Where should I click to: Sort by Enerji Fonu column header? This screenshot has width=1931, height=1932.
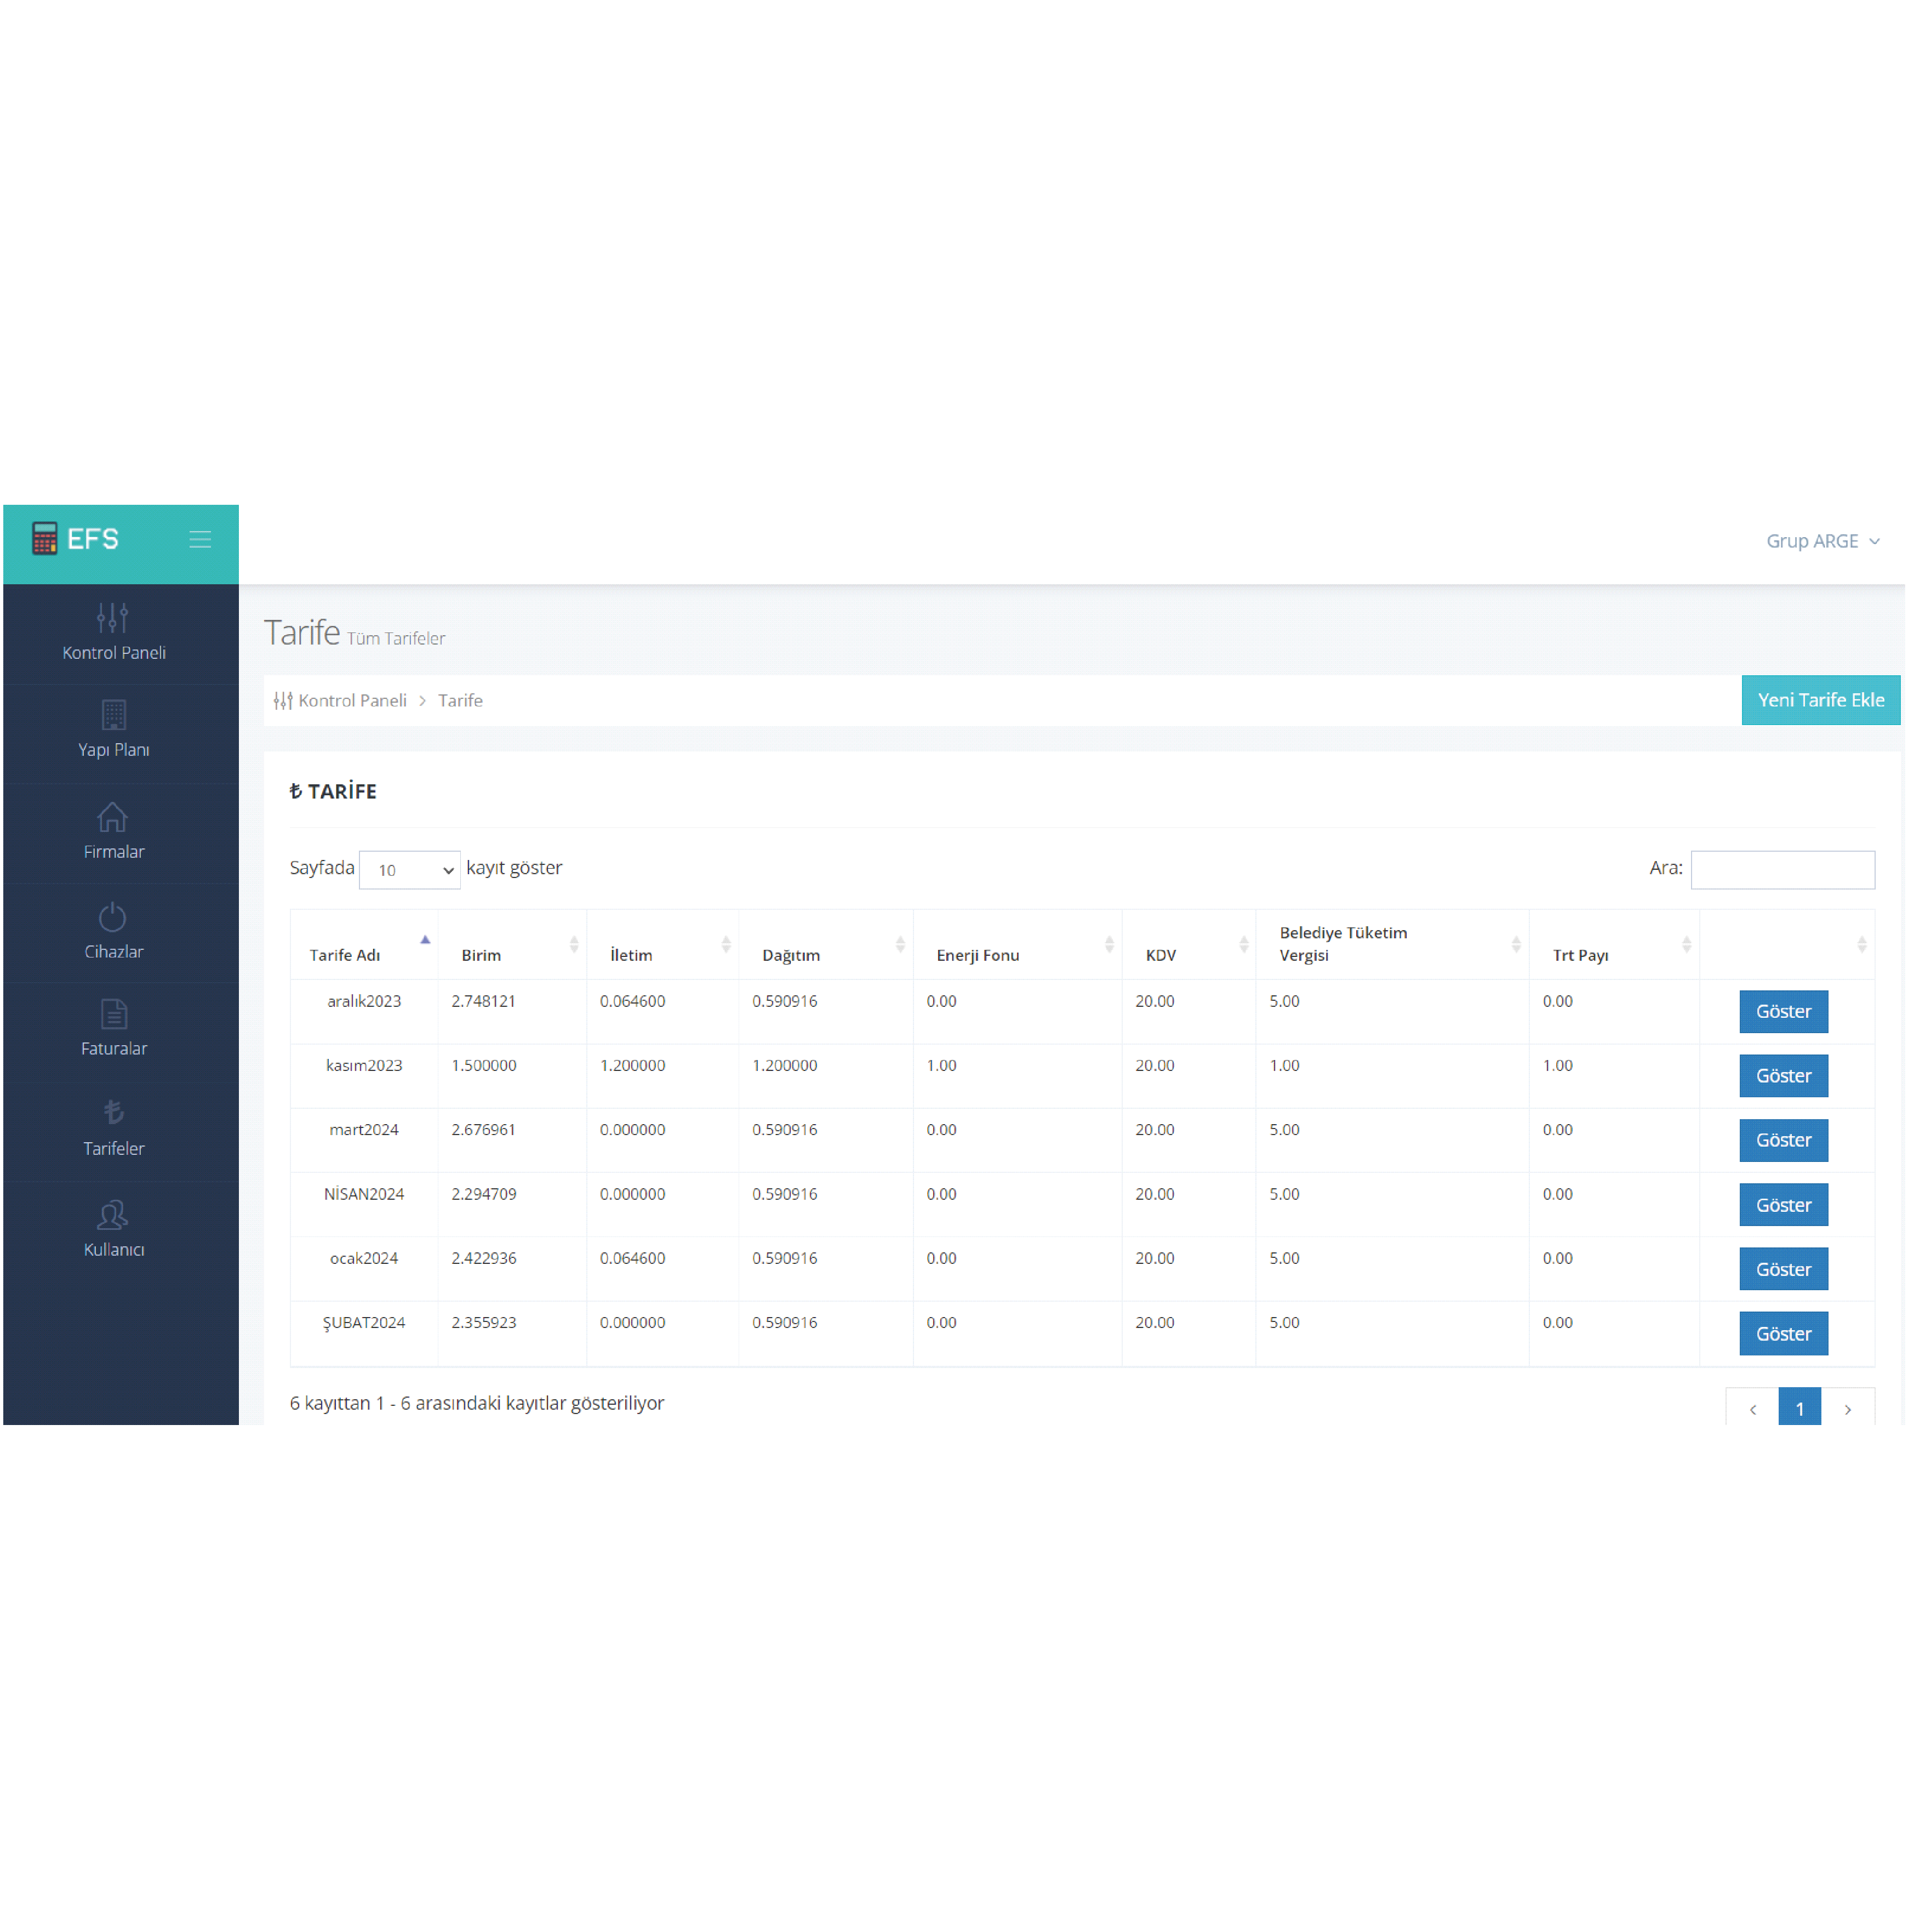[978, 955]
